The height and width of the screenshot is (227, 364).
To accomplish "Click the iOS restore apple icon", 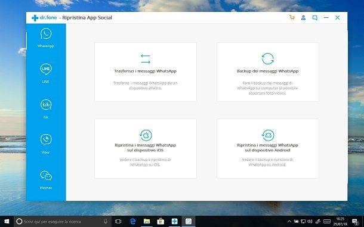I will [x=146, y=135].
